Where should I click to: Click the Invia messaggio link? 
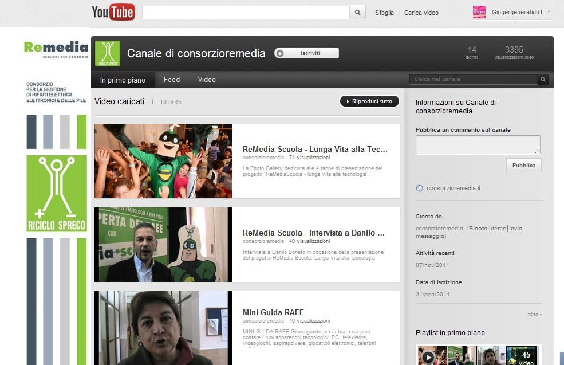[469, 232]
